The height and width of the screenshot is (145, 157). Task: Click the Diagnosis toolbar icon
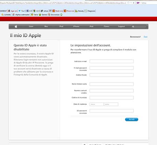click(86, 11)
